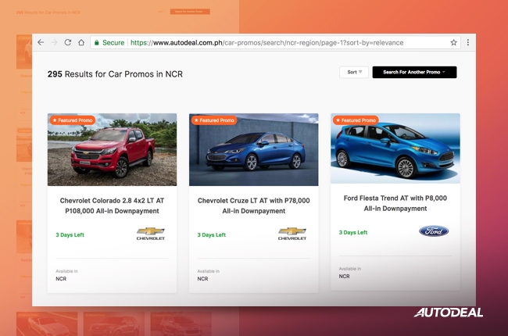Open Chevrolet Colorado 2.8 4x2 LT AT promo

[x=112, y=206]
